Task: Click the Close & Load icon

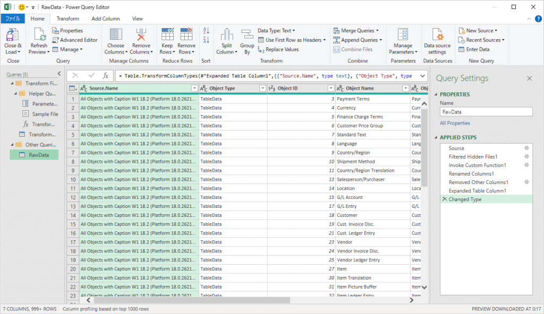Action: pos(13,35)
